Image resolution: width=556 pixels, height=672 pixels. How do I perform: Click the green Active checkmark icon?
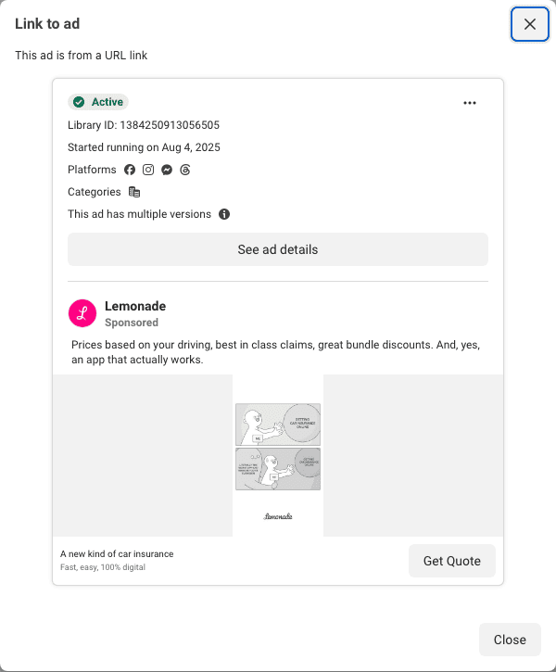click(79, 102)
